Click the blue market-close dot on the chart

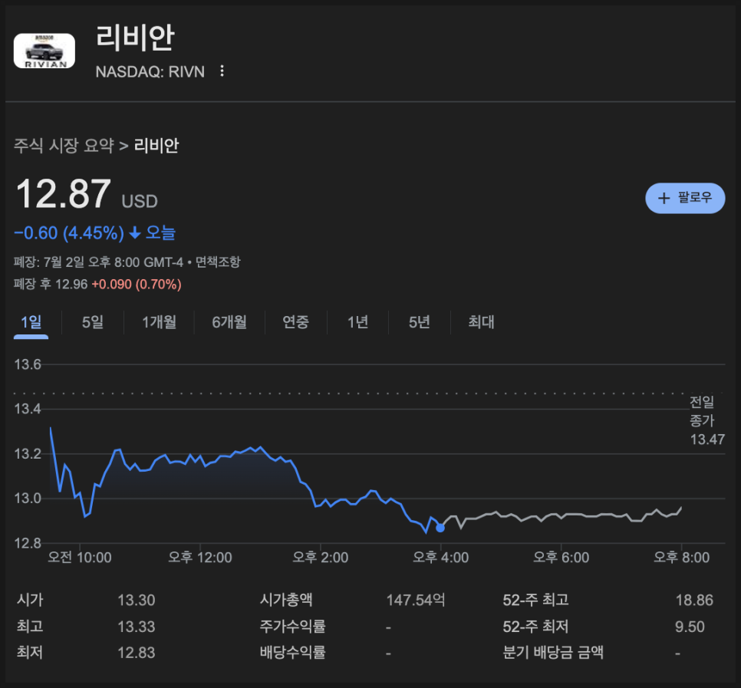click(440, 528)
